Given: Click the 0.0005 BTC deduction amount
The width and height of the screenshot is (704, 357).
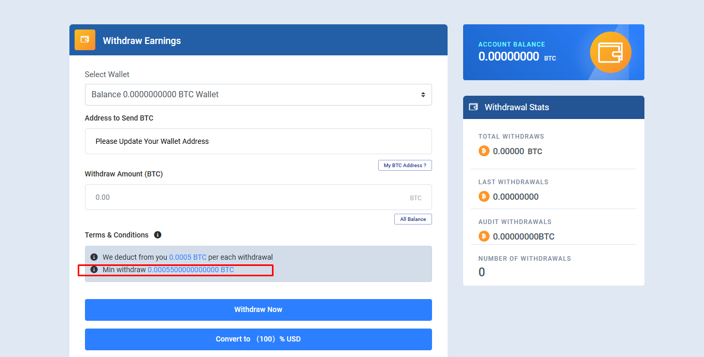Looking at the screenshot, I should pos(188,257).
